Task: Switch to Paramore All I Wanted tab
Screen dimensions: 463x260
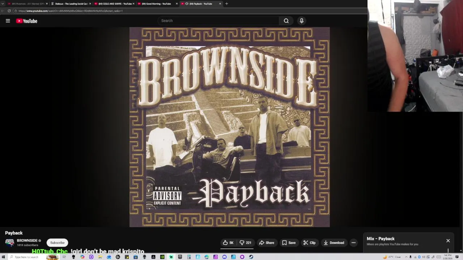Action: (x=27, y=4)
